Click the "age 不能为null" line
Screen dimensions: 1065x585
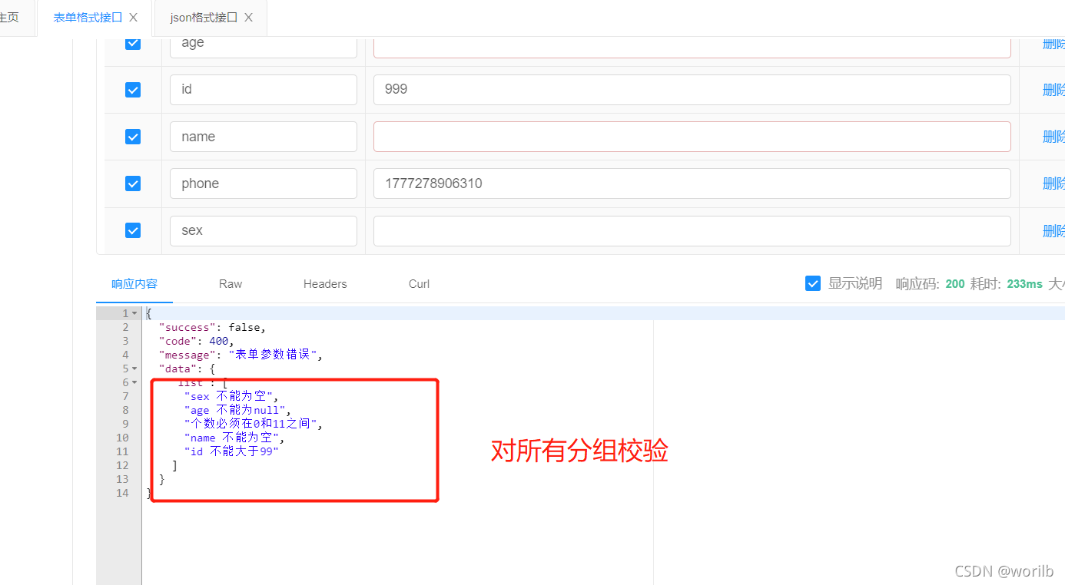point(237,410)
